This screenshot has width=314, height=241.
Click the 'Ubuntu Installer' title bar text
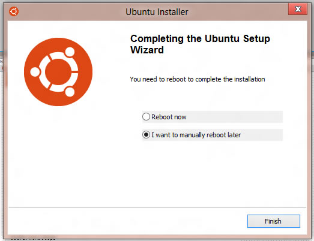tap(157, 12)
